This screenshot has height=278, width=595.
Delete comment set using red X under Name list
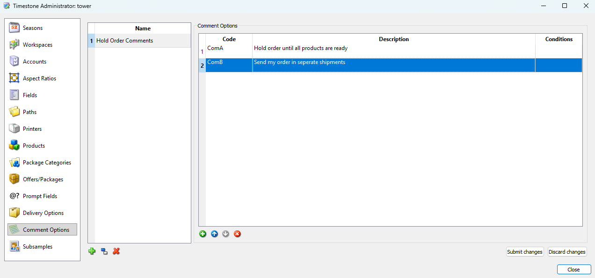(x=116, y=251)
